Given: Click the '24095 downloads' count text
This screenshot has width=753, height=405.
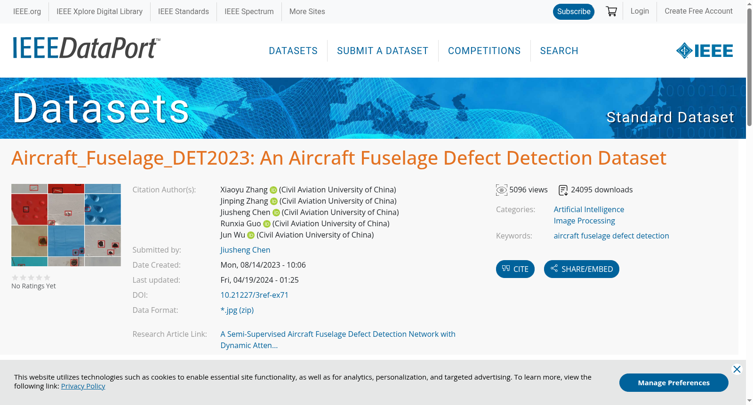Looking at the screenshot, I should (x=602, y=190).
